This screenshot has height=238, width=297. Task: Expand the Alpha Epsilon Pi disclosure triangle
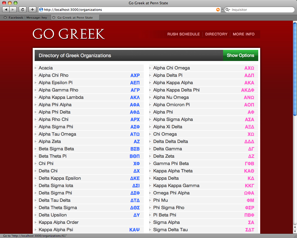(x=36, y=83)
